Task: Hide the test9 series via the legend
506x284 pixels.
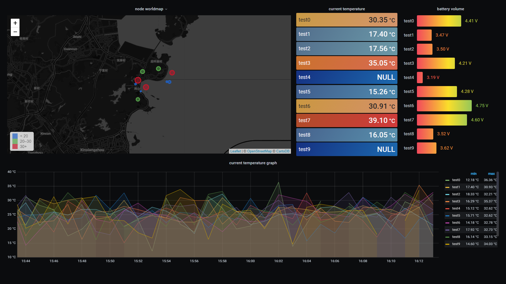Action: pos(456,244)
